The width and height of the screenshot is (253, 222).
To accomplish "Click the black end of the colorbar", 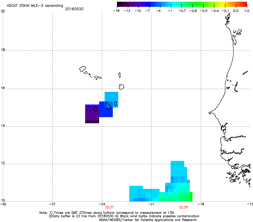I will 119,4.
